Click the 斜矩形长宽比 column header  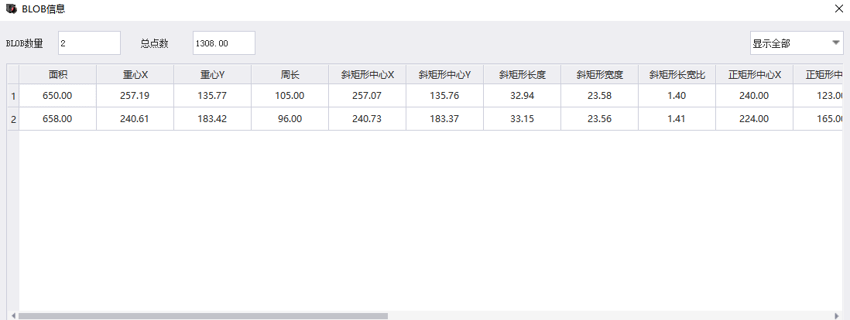click(x=677, y=75)
